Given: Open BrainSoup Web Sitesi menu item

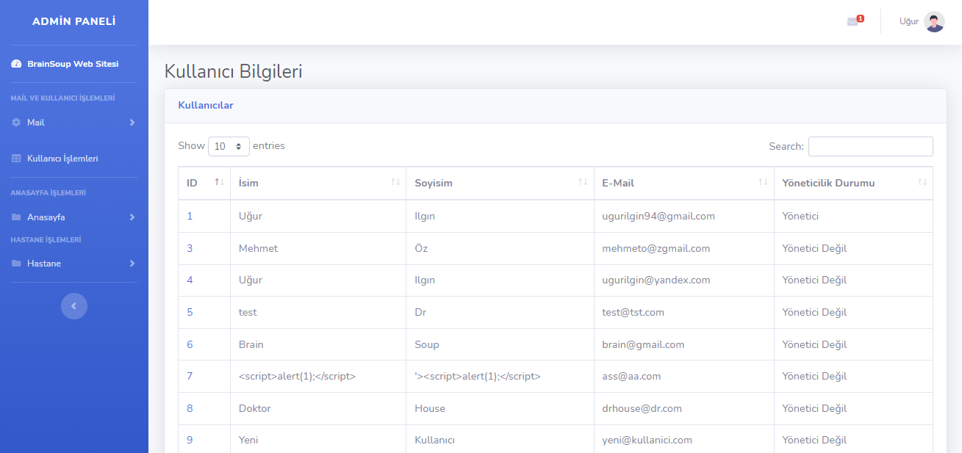Looking at the screenshot, I should click(73, 64).
